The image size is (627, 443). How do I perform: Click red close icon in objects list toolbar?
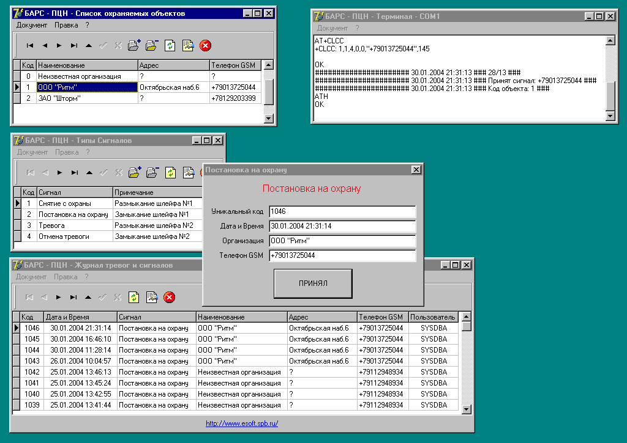click(205, 45)
